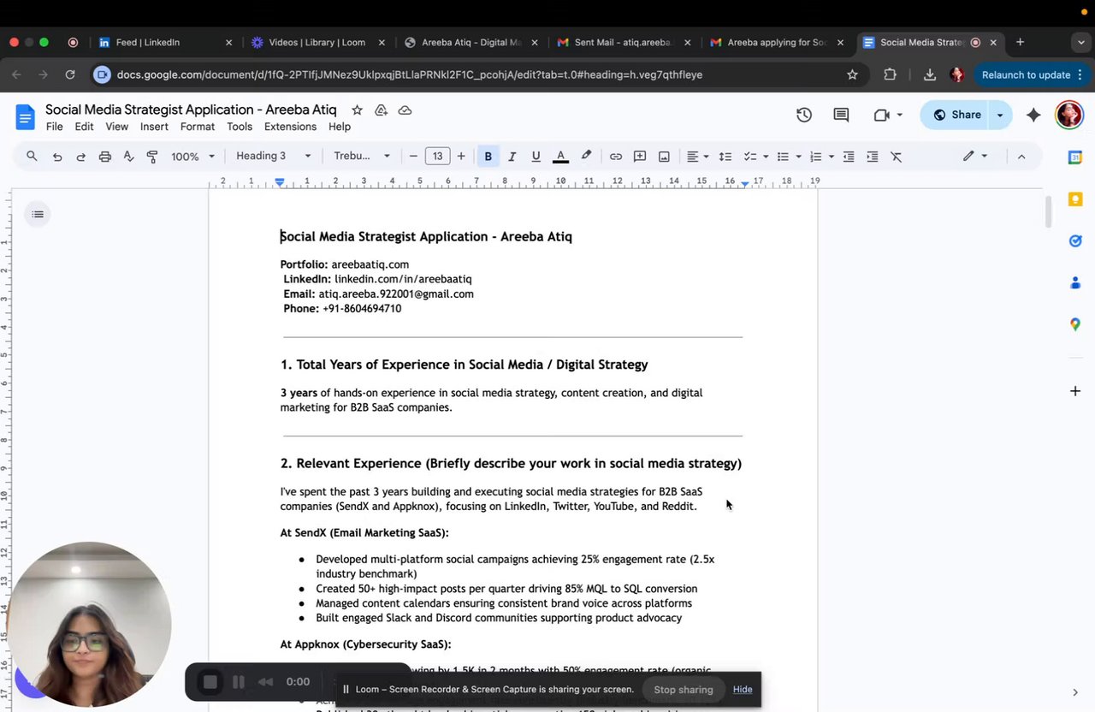Image resolution: width=1095 pixels, height=712 pixels.
Task: Print the document
Action: point(105,157)
